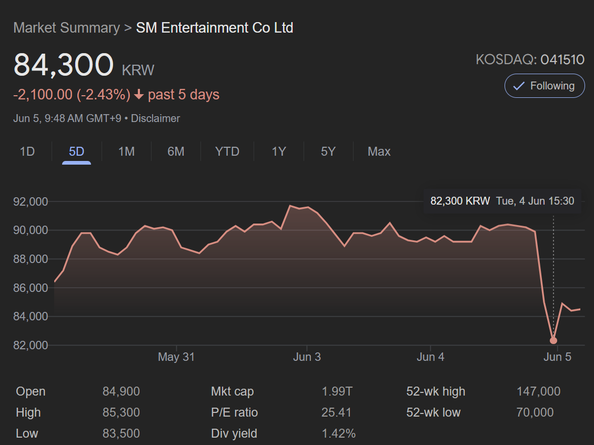Switch to the 1D range tab
Screen dimensions: 594x445
coord(27,151)
